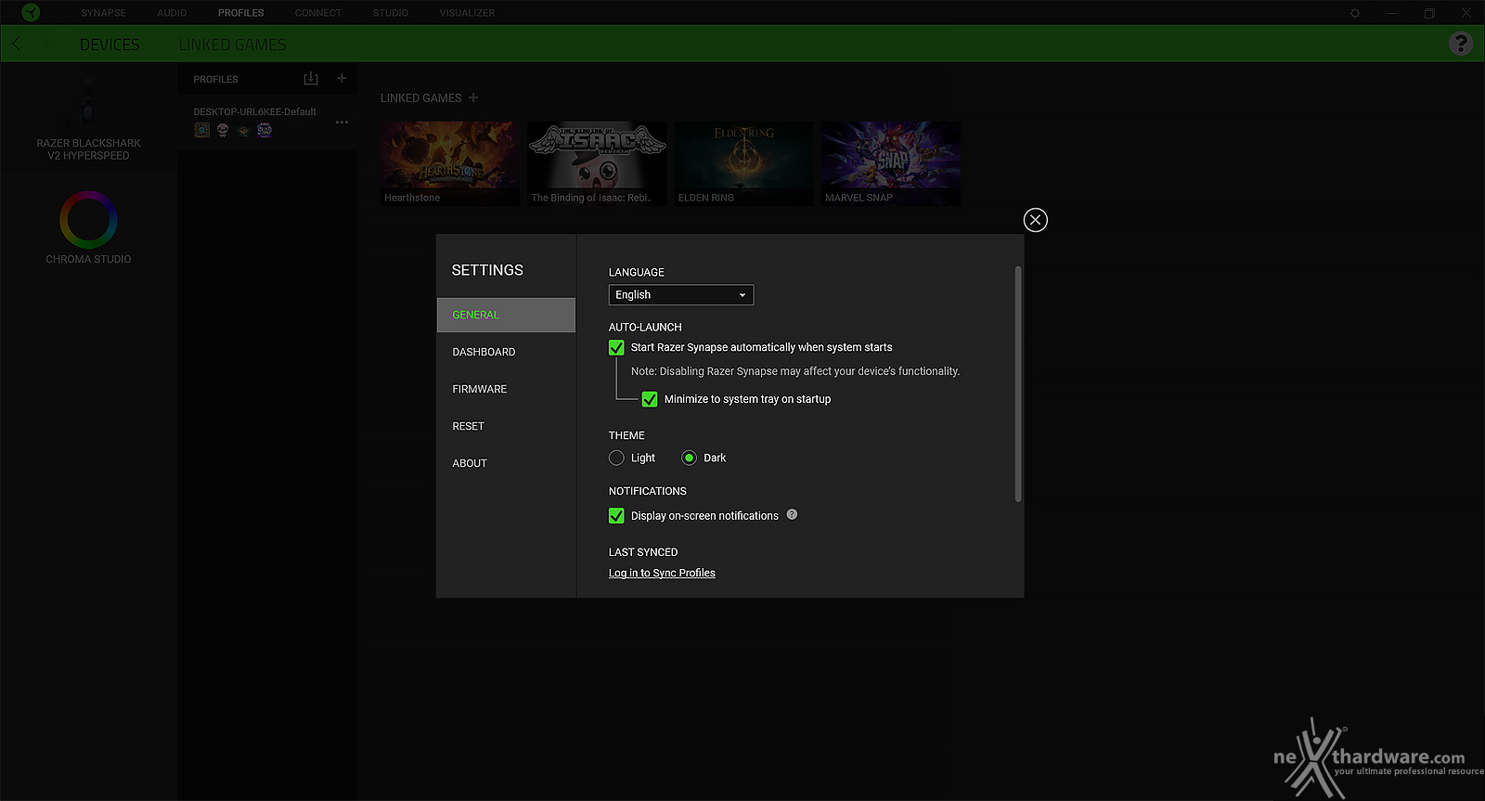
Task: Click the settings dialog vertical scrollbar
Action: (1018, 384)
